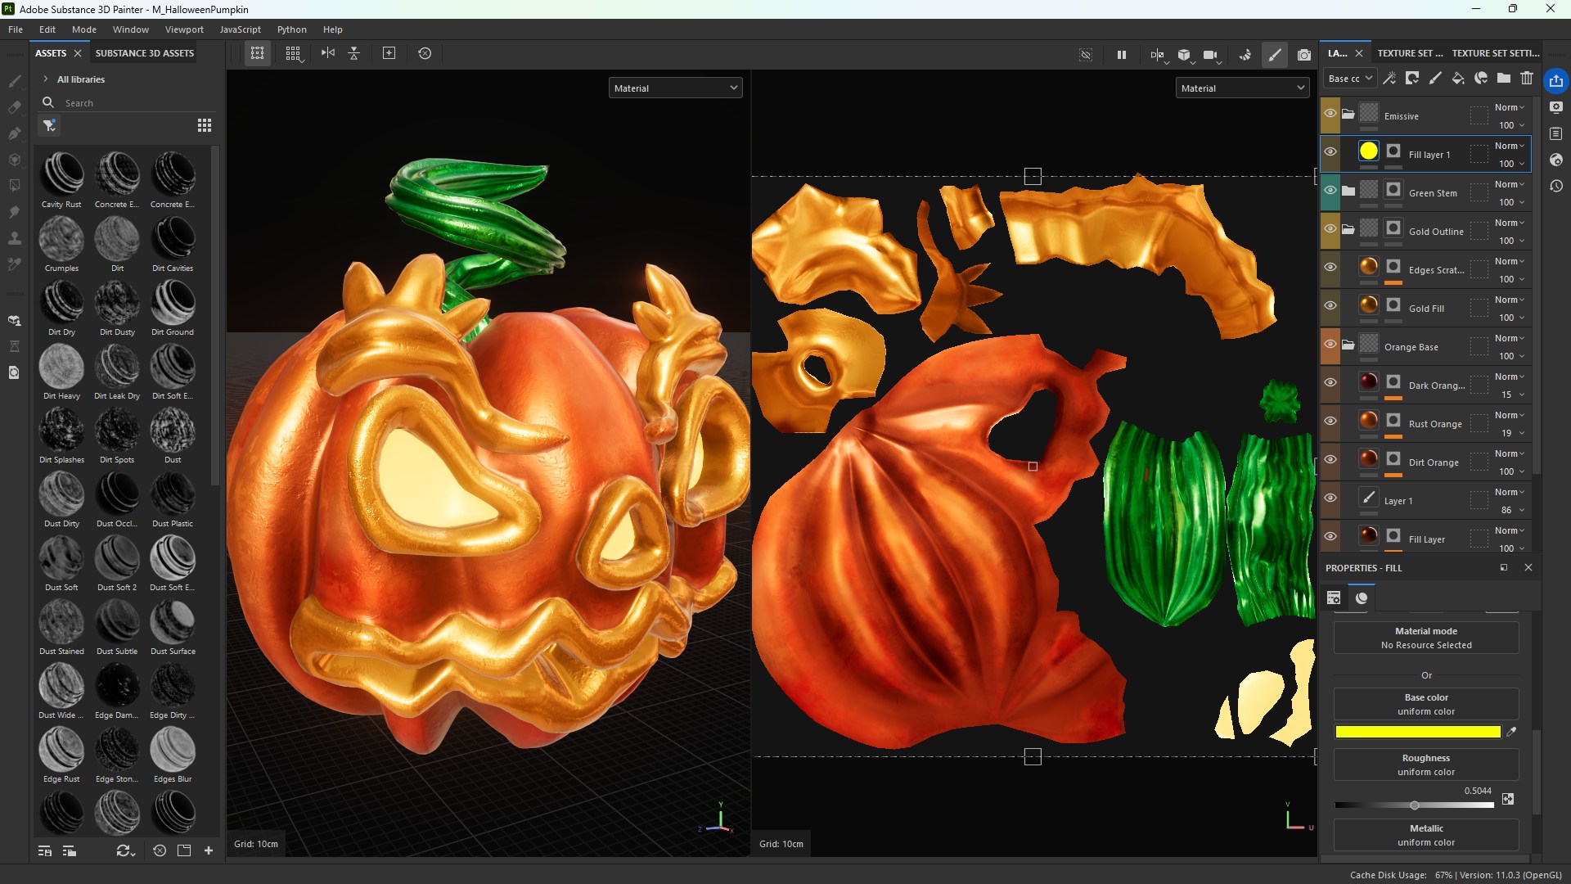Click the yellow base color swatch
Viewport: 1571px width, 884px height.
[x=1418, y=733]
